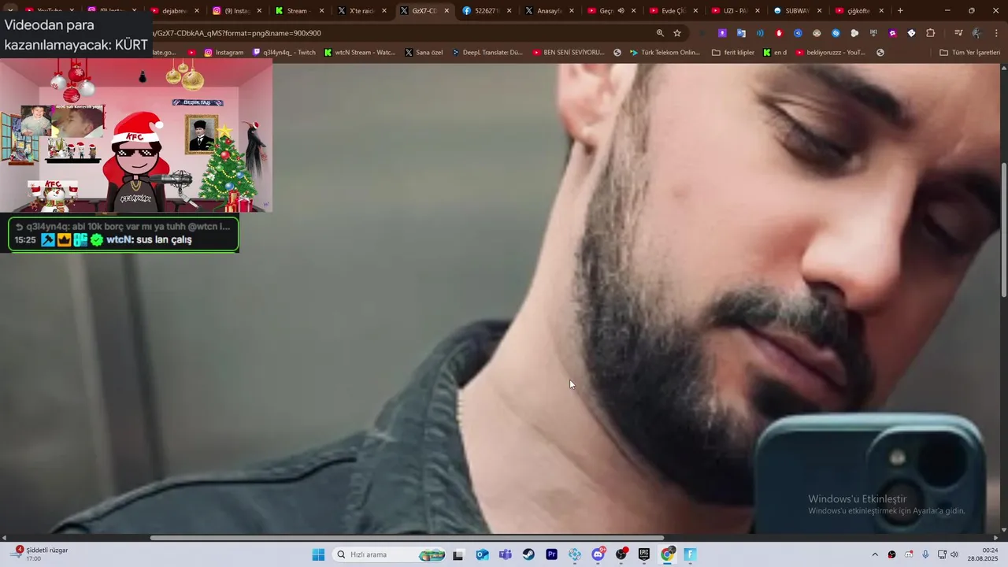
Task: Open Discord from the taskbar
Action: click(x=598, y=554)
